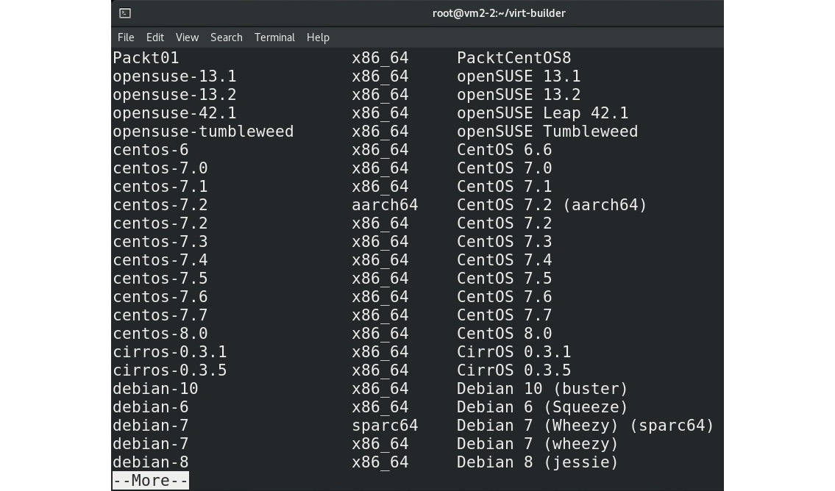Click the openSUSE 13.1 description
Image resolution: width=835 pixels, height=491 pixels.
[519, 76]
